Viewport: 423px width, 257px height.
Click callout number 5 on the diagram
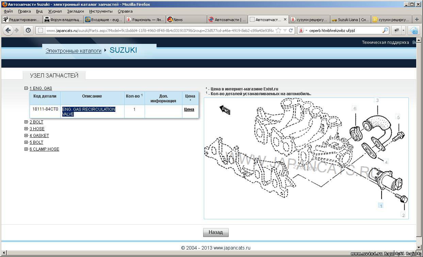pos(398,118)
